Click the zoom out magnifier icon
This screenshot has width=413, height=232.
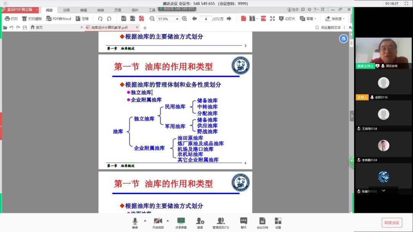(x=152, y=18)
